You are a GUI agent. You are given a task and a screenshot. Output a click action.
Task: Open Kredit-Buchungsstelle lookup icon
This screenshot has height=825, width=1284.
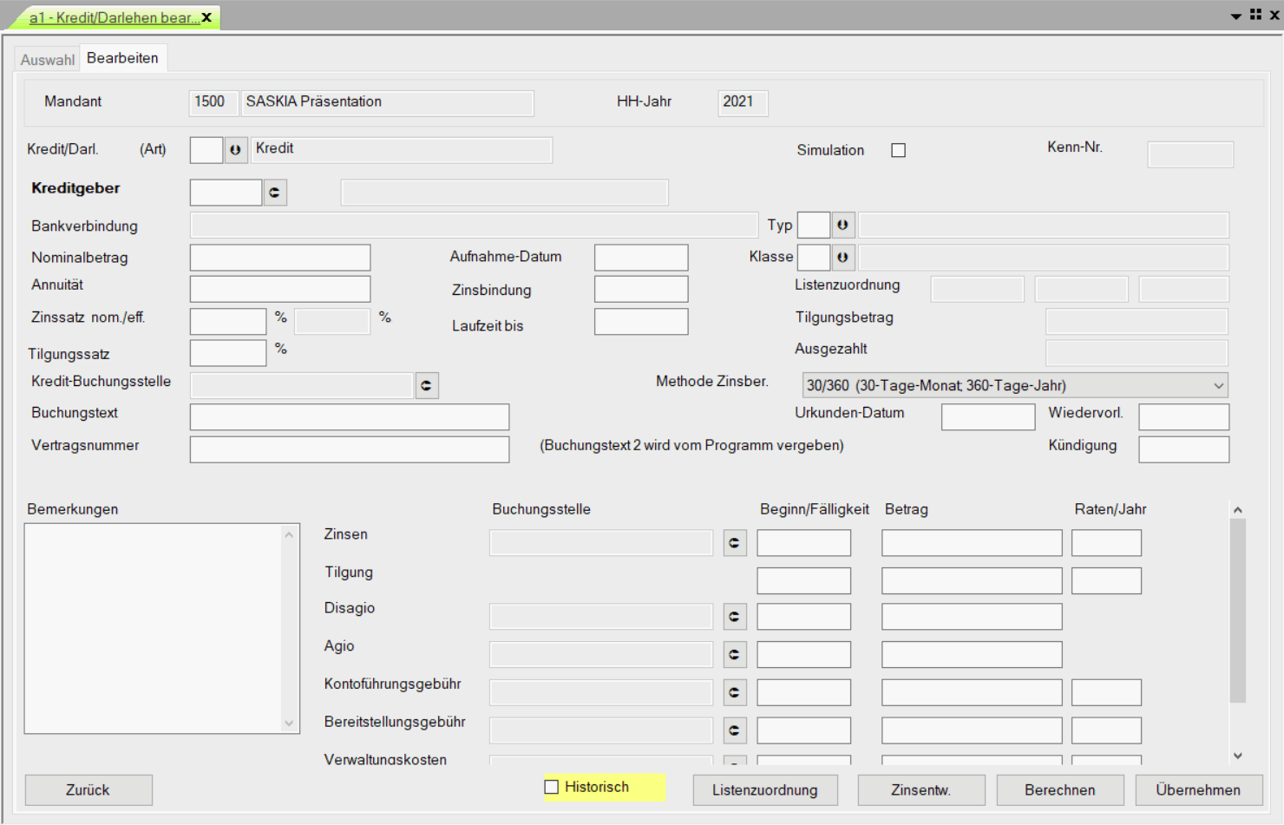pos(426,385)
